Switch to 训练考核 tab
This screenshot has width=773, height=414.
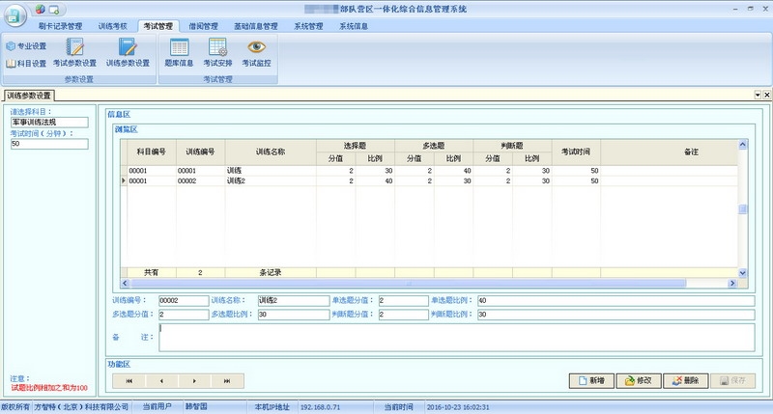click(x=113, y=26)
